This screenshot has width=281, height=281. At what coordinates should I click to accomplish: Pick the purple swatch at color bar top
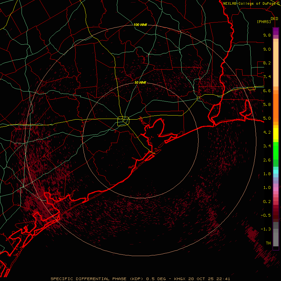point(276,31)
